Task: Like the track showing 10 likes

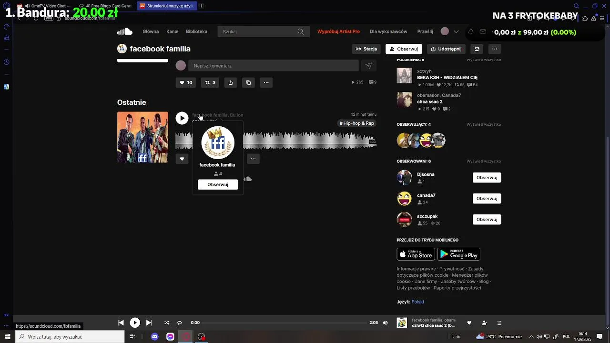Action: click(186, 82)
